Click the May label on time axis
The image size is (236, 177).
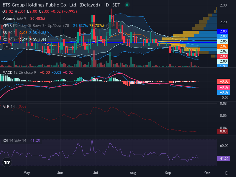click(x=27, y=173)
